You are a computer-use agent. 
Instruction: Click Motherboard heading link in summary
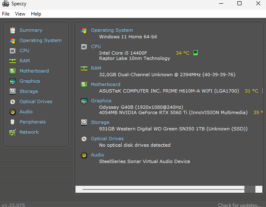coord(106,84)
